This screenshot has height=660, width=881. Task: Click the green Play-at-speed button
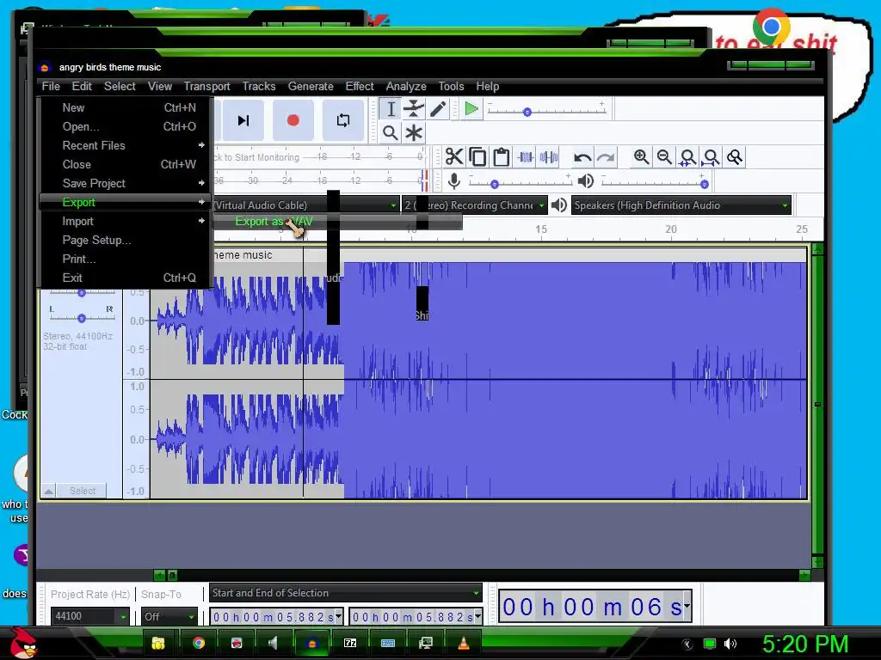(471, 109)
